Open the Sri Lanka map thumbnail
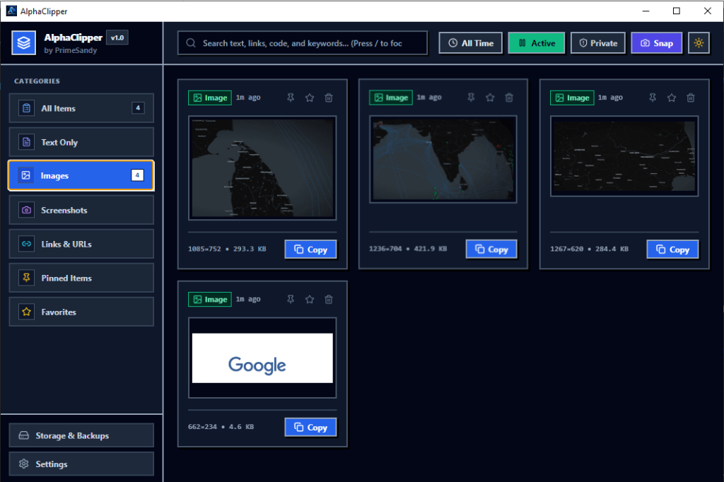The height and width of the screenshot is (482, 724). pyautogui.click(x=262, y=168)
